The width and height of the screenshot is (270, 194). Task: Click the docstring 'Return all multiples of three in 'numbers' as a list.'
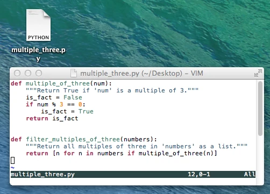(137, 146)
